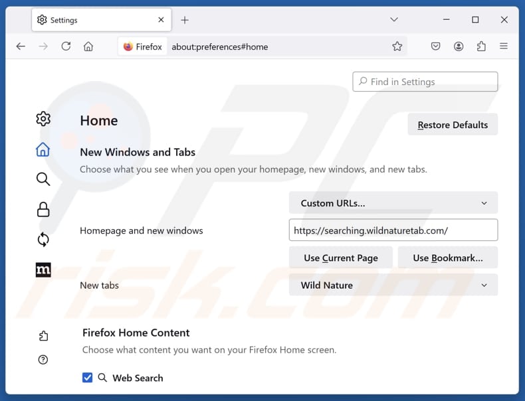Reload the current page
The image size is (525, 401).
66,46
